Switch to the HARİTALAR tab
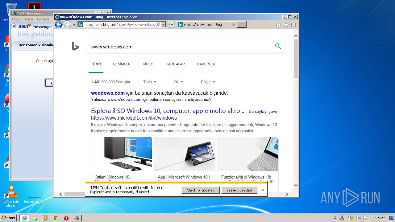The width and height of the screenshot is (395, 222). click(175, 64)
